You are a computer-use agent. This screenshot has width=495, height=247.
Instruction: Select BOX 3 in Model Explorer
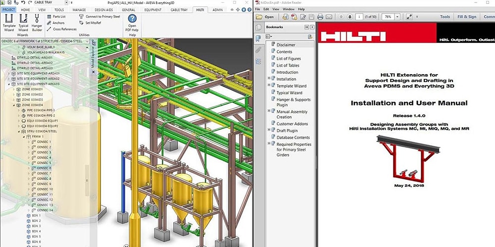click(x=37, y=226)
